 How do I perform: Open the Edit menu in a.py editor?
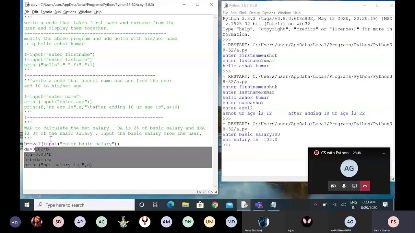35,12
